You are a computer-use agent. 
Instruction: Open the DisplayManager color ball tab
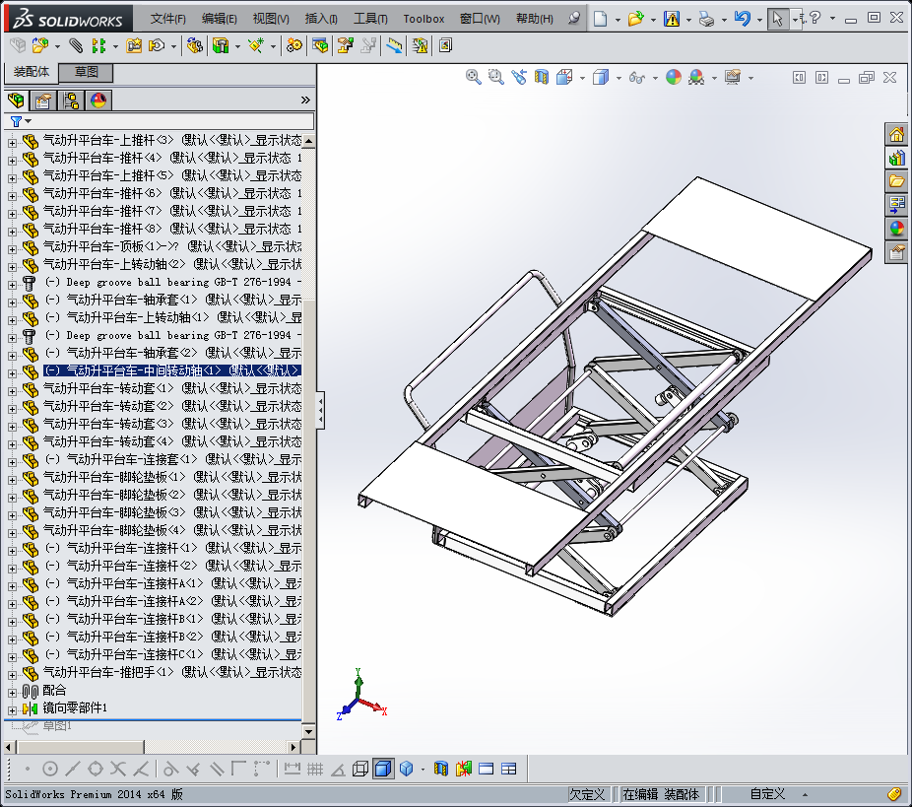(x=98, y=101)
